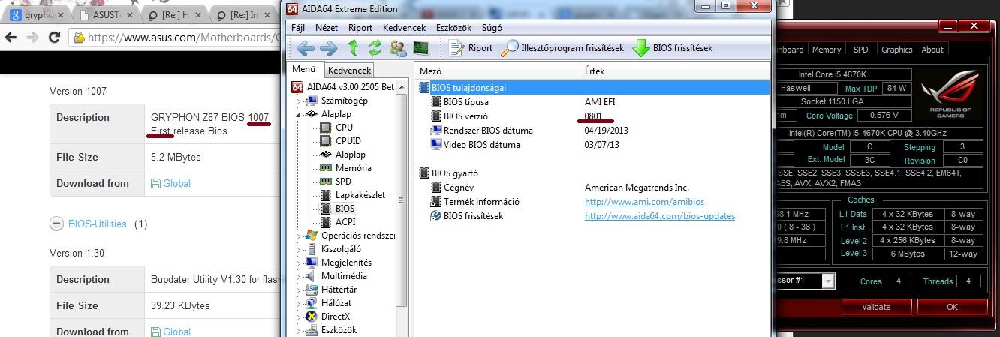Open the Kedvencek menu in menu bar
This screenshot has width=1000, height=337.
click(x=405, y=27)
